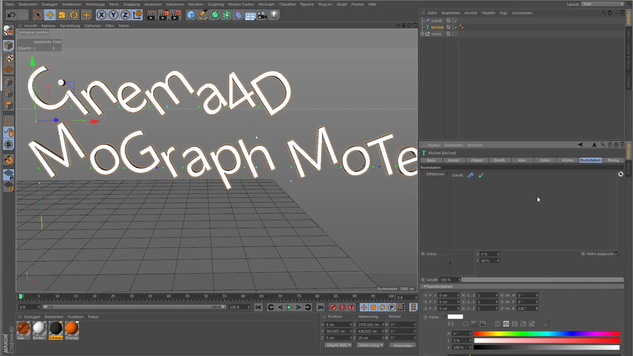Pick color with eyedropper icon
This screenshot has height=356, width=633.
546,324
